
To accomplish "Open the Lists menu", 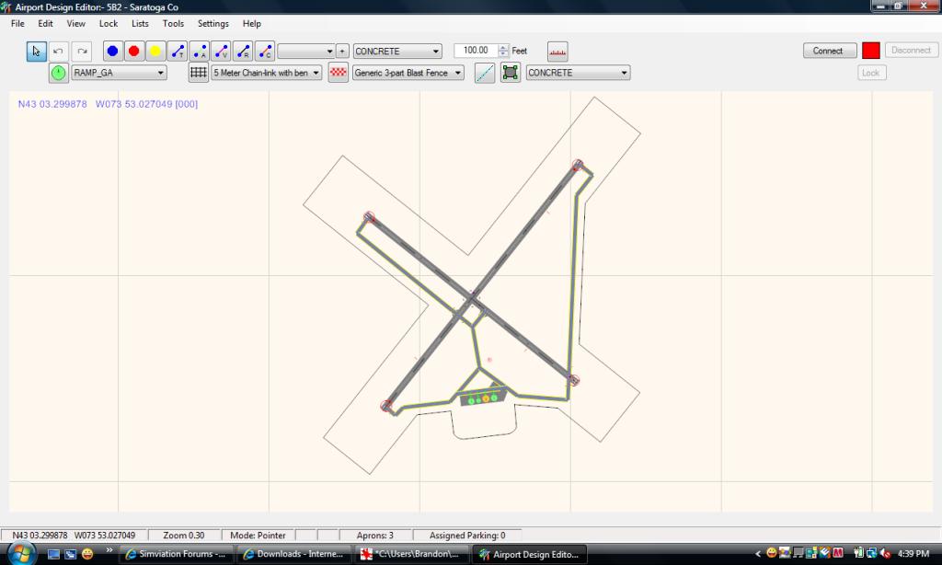I will click(x=140, y=23).
